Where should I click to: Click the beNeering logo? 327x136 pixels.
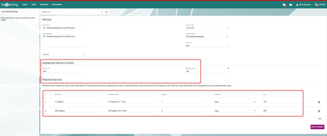click(10, 5)
